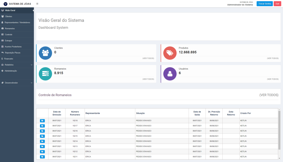The height and width of the screenshot is (162, 283).
Task: Click the Produtos count 12.668.695
Action: (188, 52)
